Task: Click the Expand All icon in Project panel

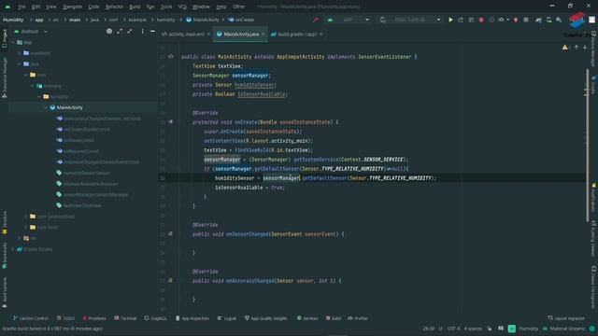Action: pos(120,31)
